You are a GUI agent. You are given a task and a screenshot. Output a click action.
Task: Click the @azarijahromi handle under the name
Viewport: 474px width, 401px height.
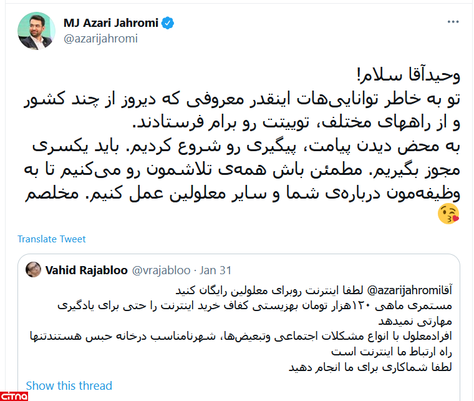[100, 39]
